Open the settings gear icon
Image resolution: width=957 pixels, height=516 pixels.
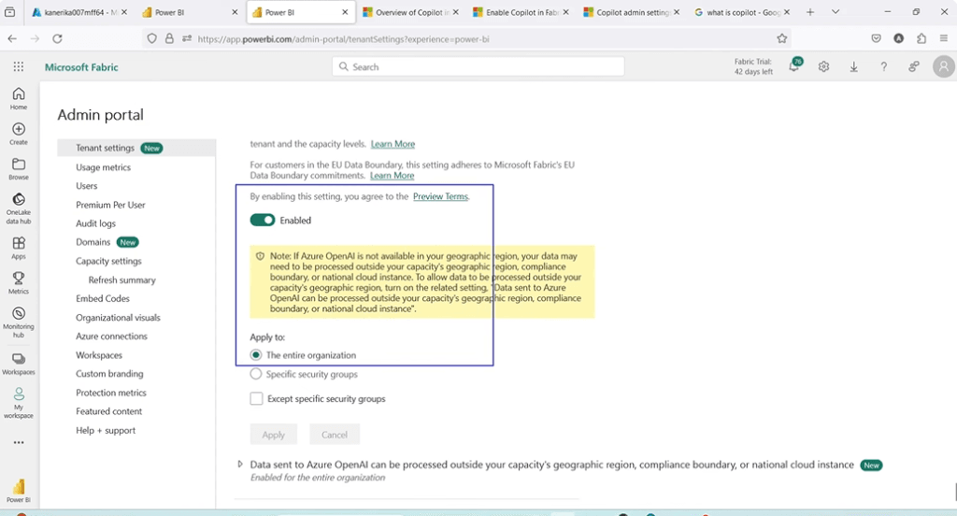click(823, 66)
